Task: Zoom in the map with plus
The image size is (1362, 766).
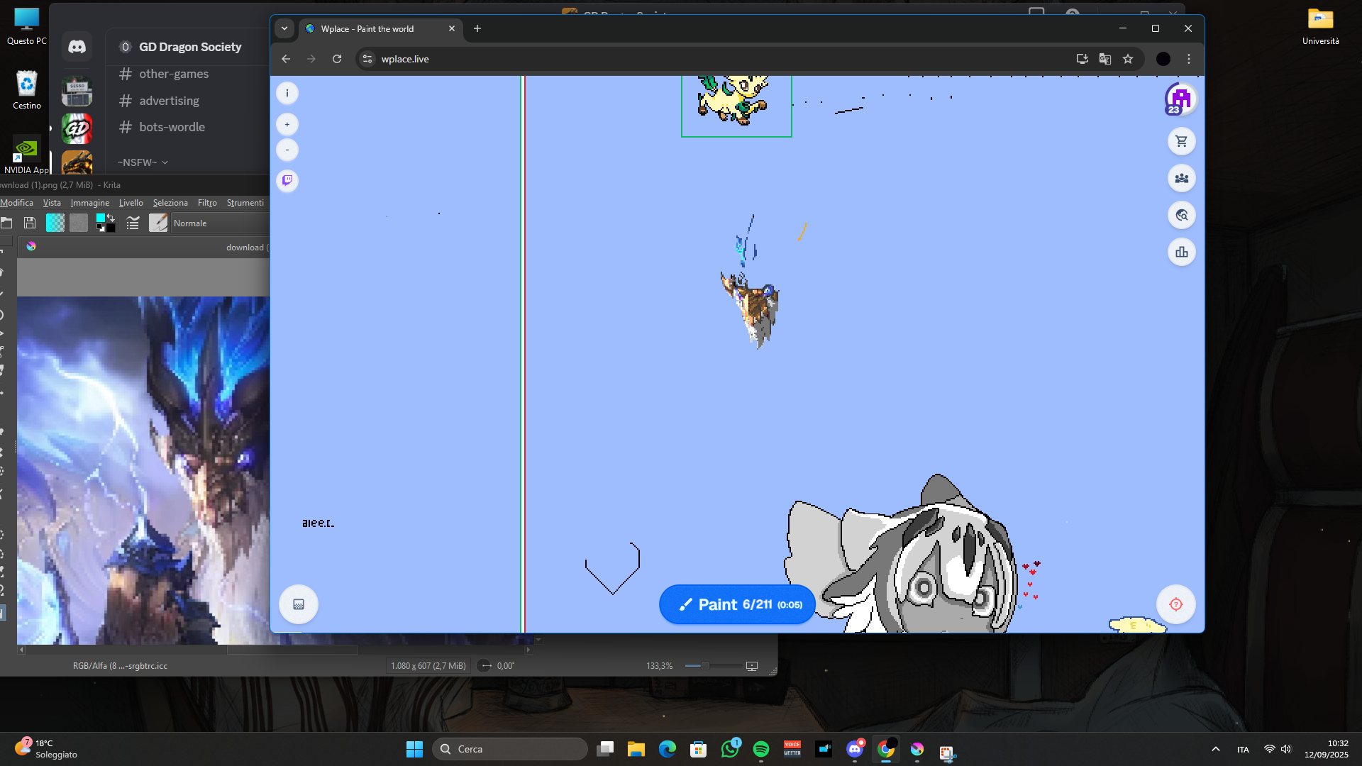Action: pyautogui.click(x=287, y=125)
